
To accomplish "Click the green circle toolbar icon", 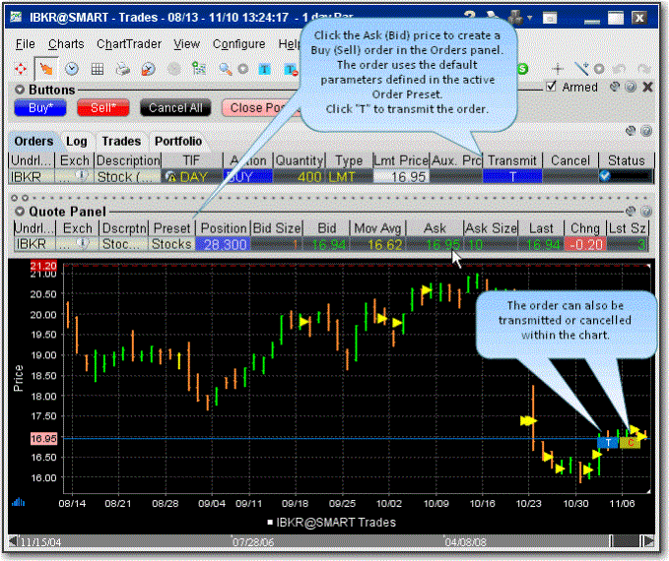I will coord(522,68).
